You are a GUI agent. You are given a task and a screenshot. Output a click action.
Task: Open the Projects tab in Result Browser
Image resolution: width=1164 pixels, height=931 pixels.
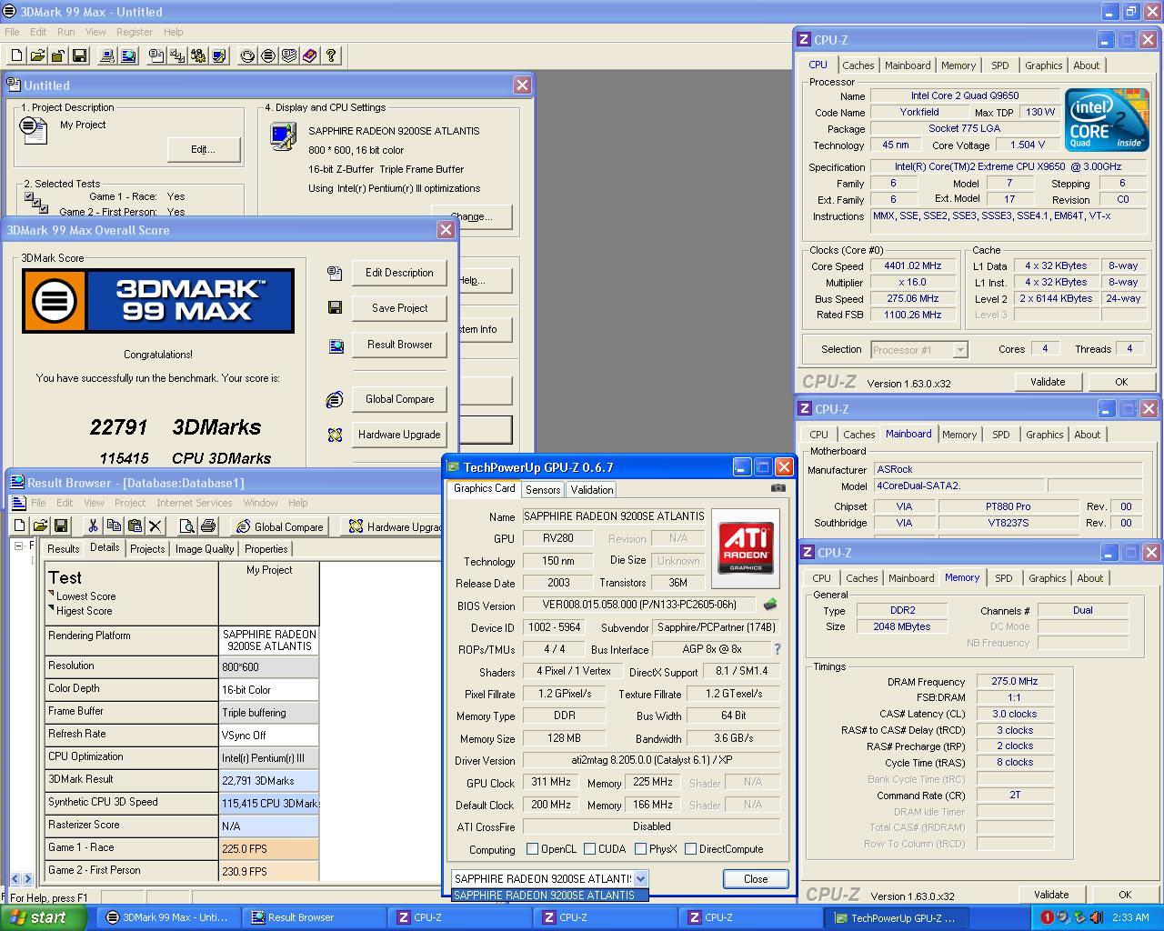(147, 549)
